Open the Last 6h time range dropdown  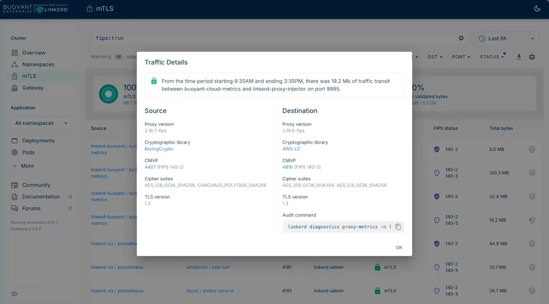506,39
